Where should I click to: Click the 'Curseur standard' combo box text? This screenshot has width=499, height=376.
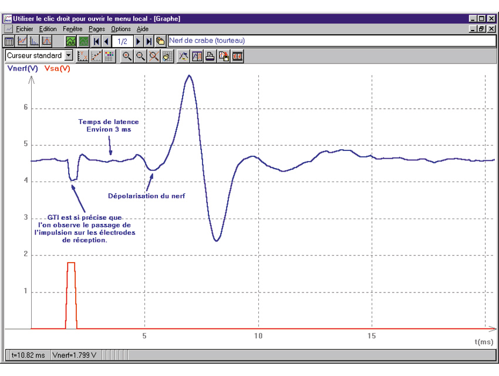(x=35, y=55)
